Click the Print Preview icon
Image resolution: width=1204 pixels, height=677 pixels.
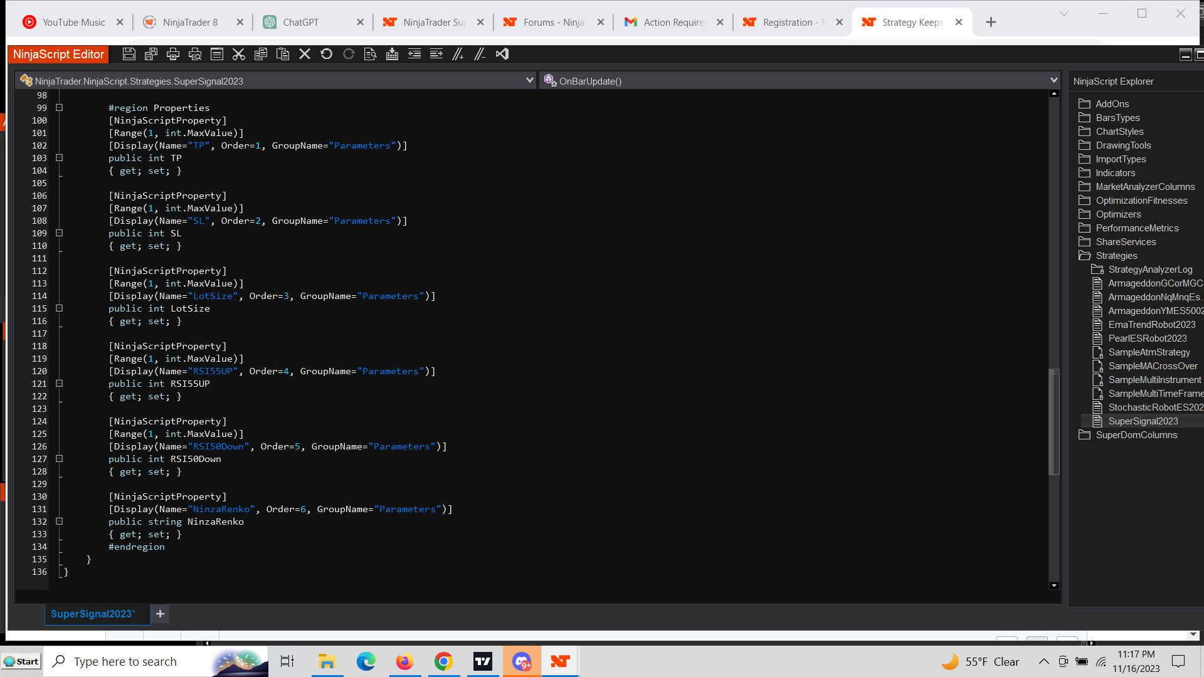tap(195, 55)
